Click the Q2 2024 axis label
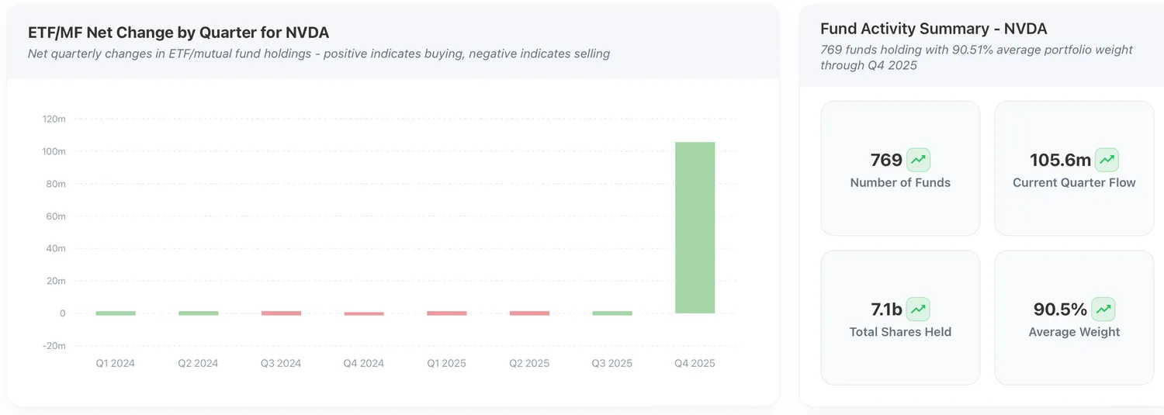 (199, 363)
